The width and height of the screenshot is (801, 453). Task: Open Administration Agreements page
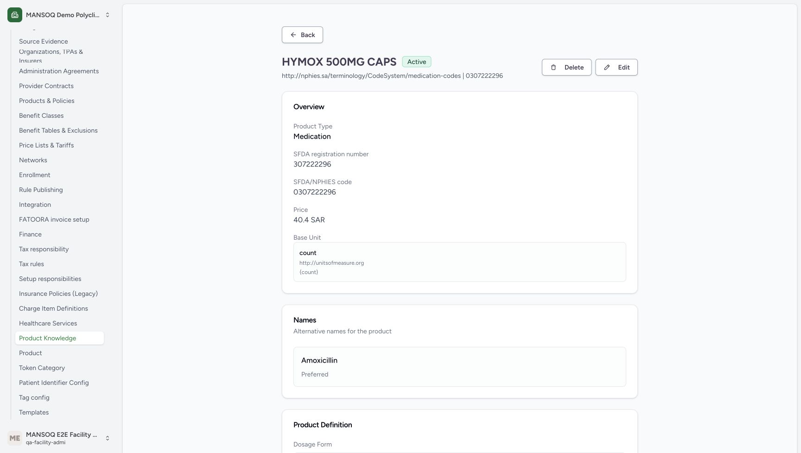point(59,71)
